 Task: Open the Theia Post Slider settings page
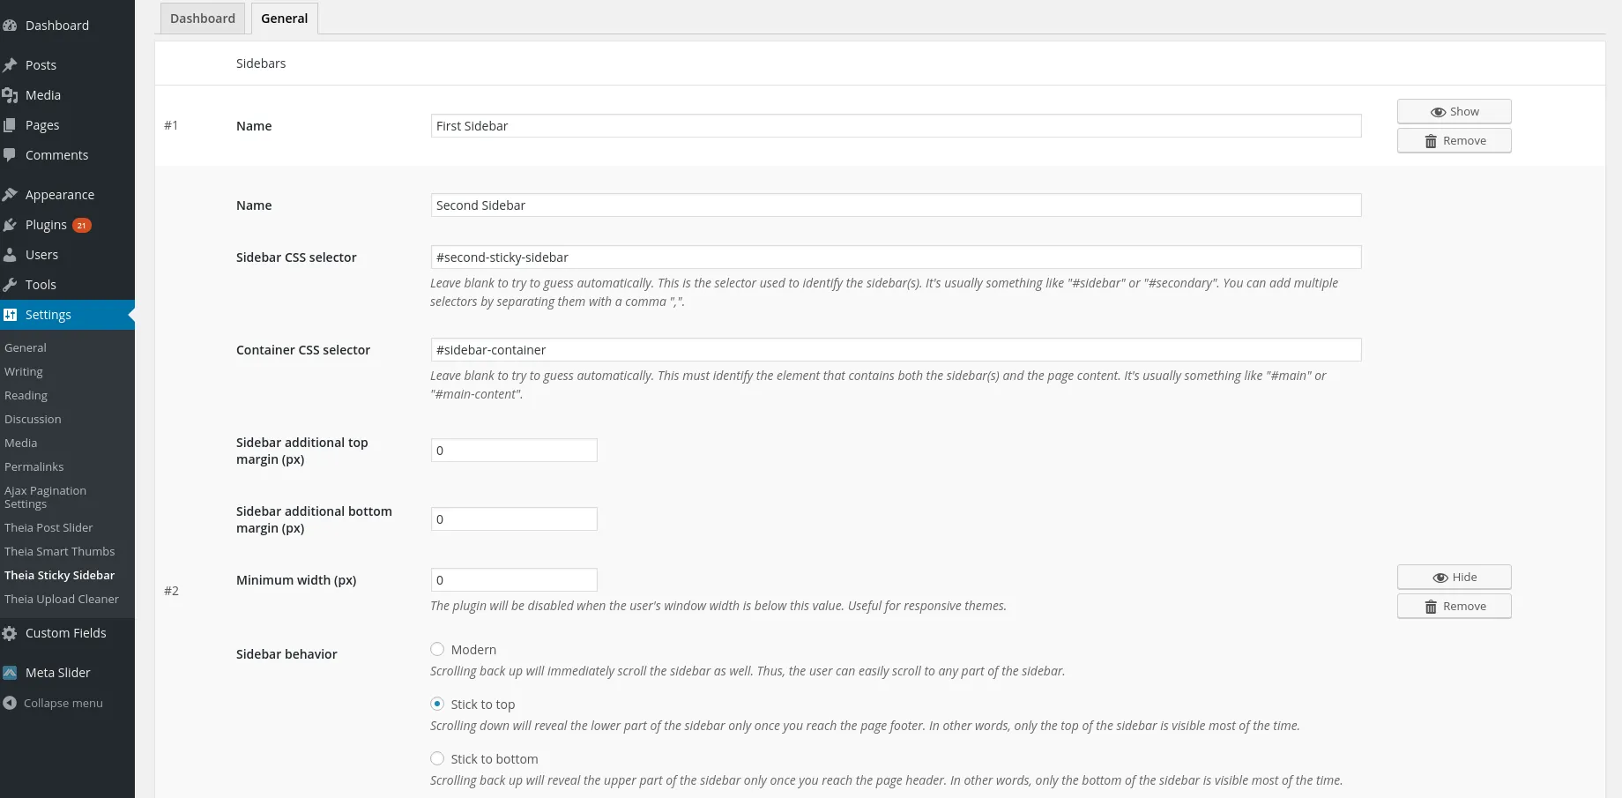pos(48,528)
